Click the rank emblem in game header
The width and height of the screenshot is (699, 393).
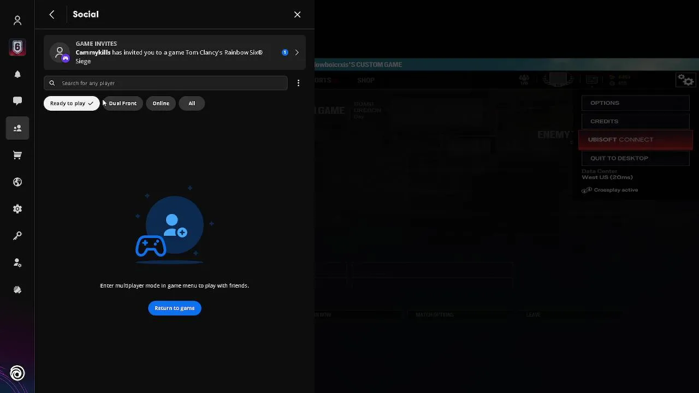pyautogui.click(x=558, y=80)
